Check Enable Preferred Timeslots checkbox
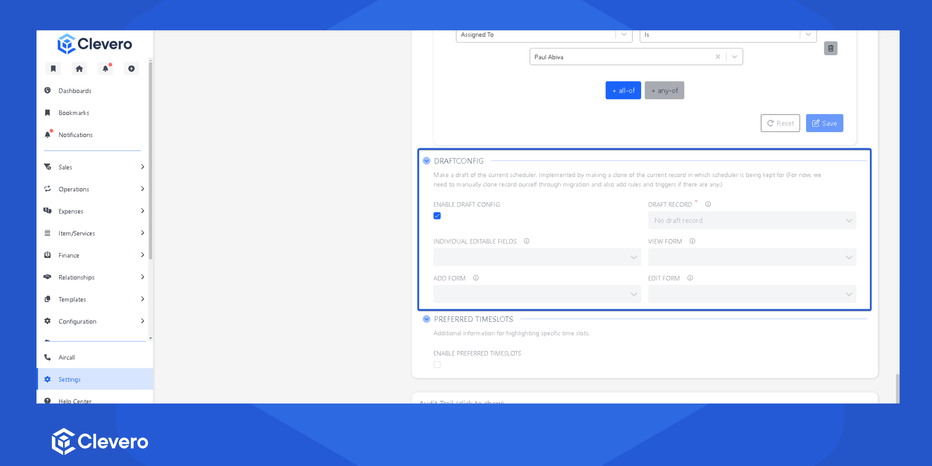Screen dimensions: 932x466 [437, 365]
